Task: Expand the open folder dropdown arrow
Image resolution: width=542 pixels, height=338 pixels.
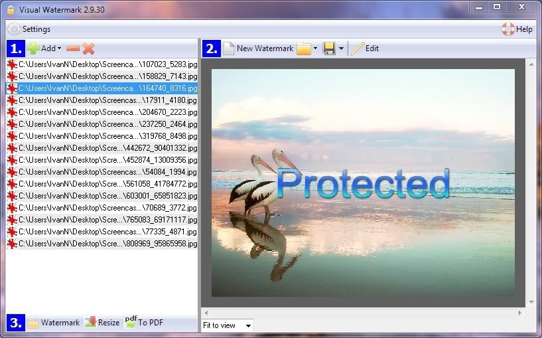Action: coord(315,48)
